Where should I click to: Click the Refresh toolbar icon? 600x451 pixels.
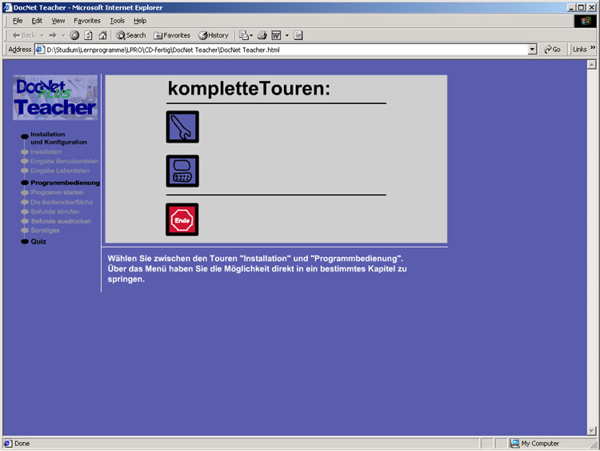point(88,35)
